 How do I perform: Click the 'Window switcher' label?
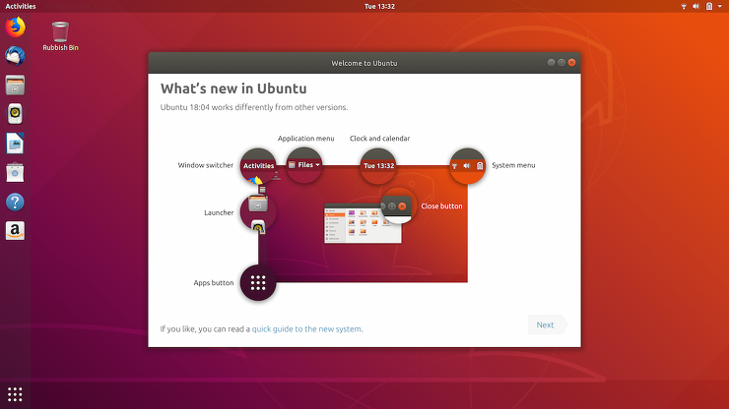(206, 165)
